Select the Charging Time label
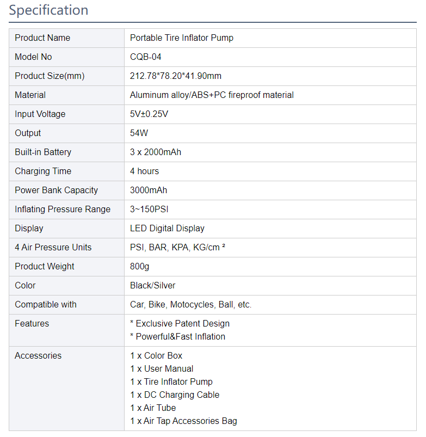The height and width of the screenshot is (437, 426). pyautogui.click(x=43, y=171)
